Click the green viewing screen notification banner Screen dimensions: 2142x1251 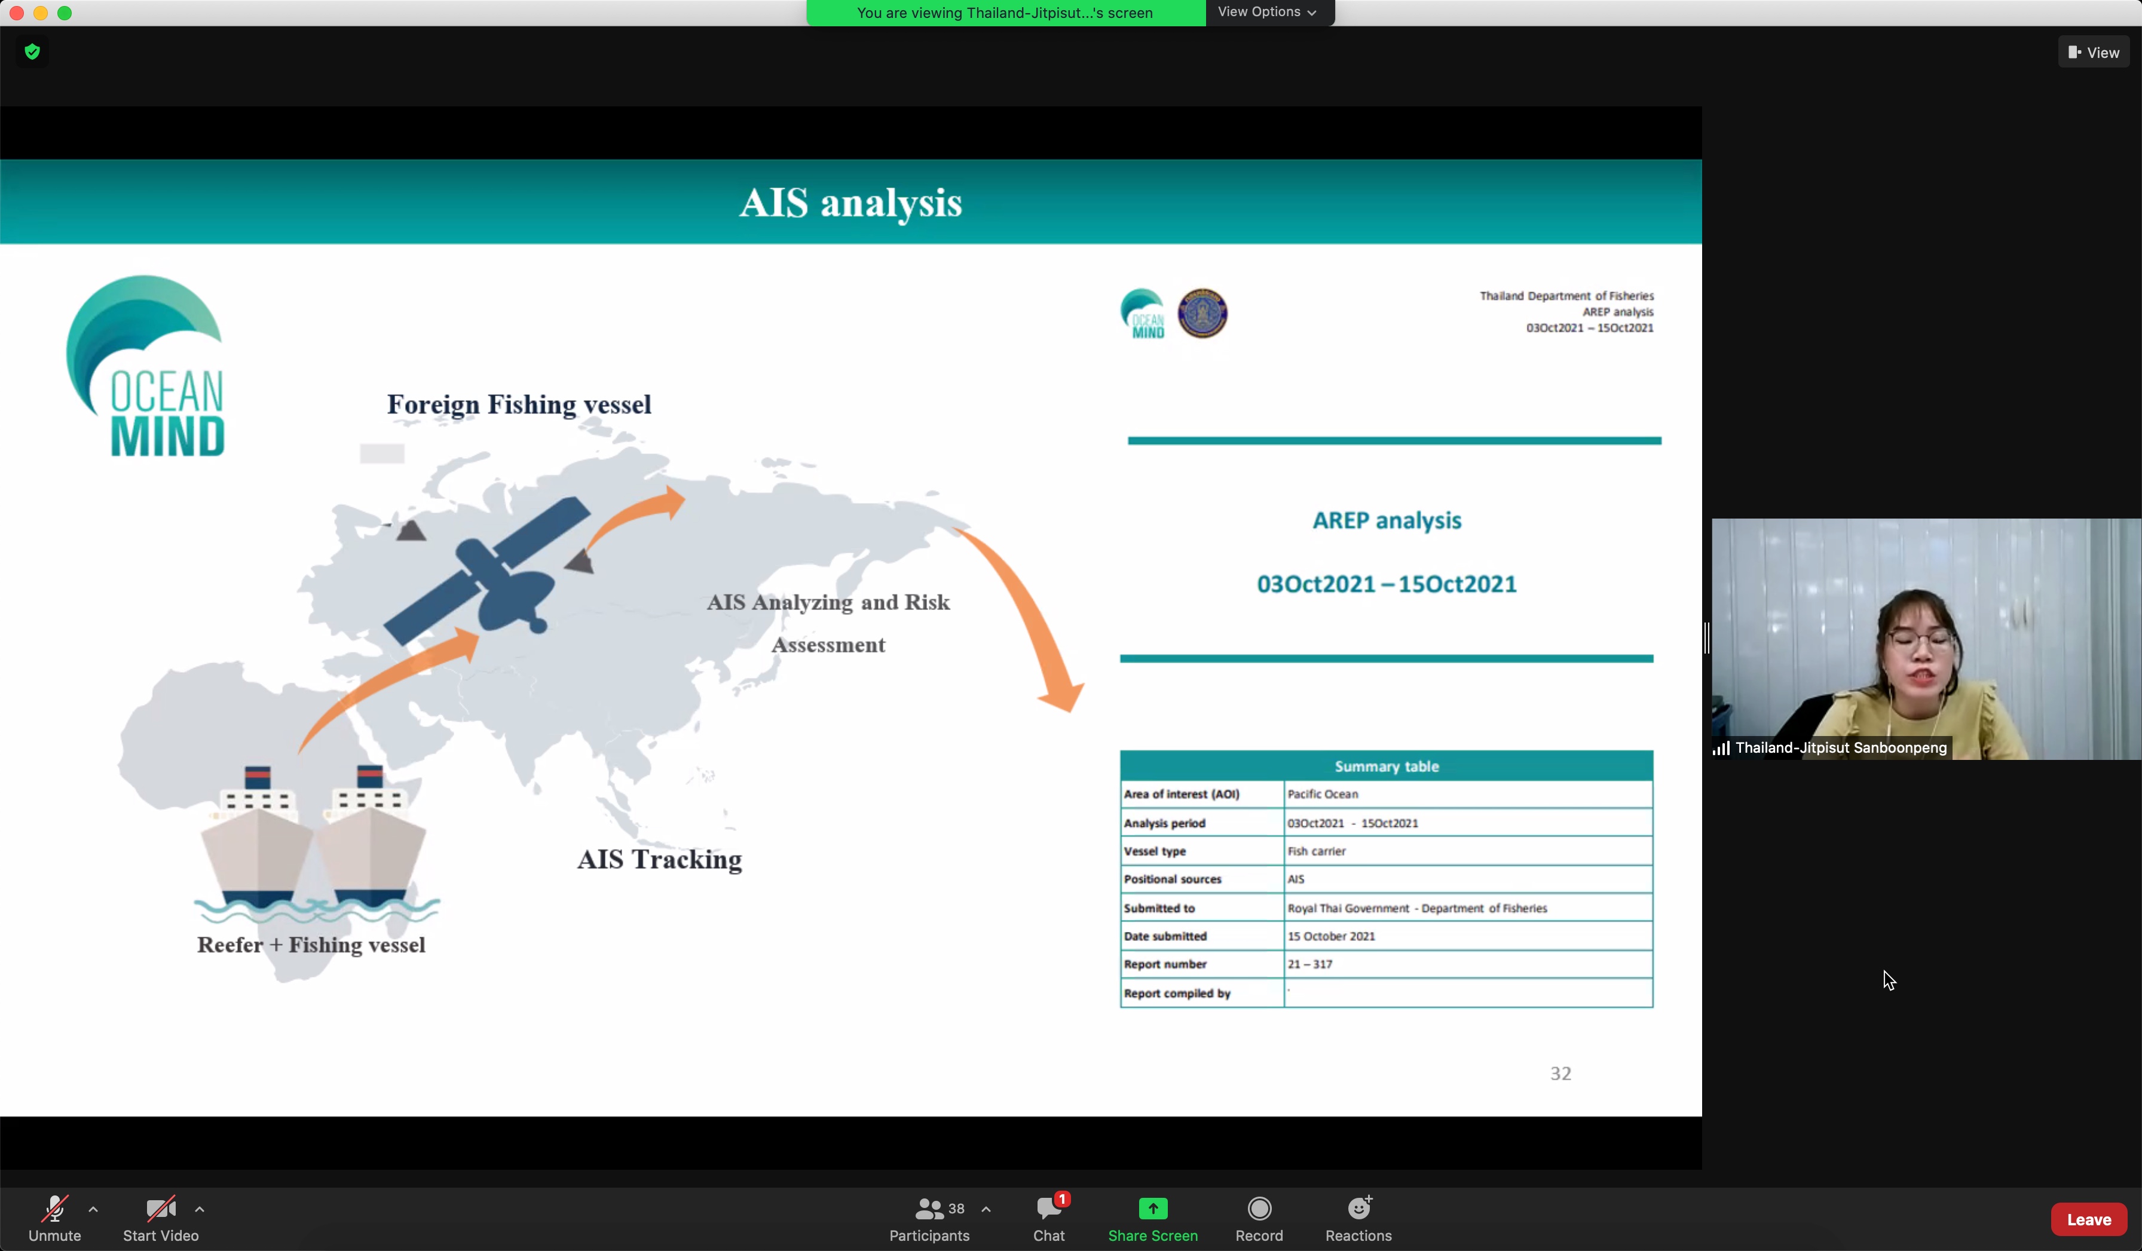click(1005, 13)
